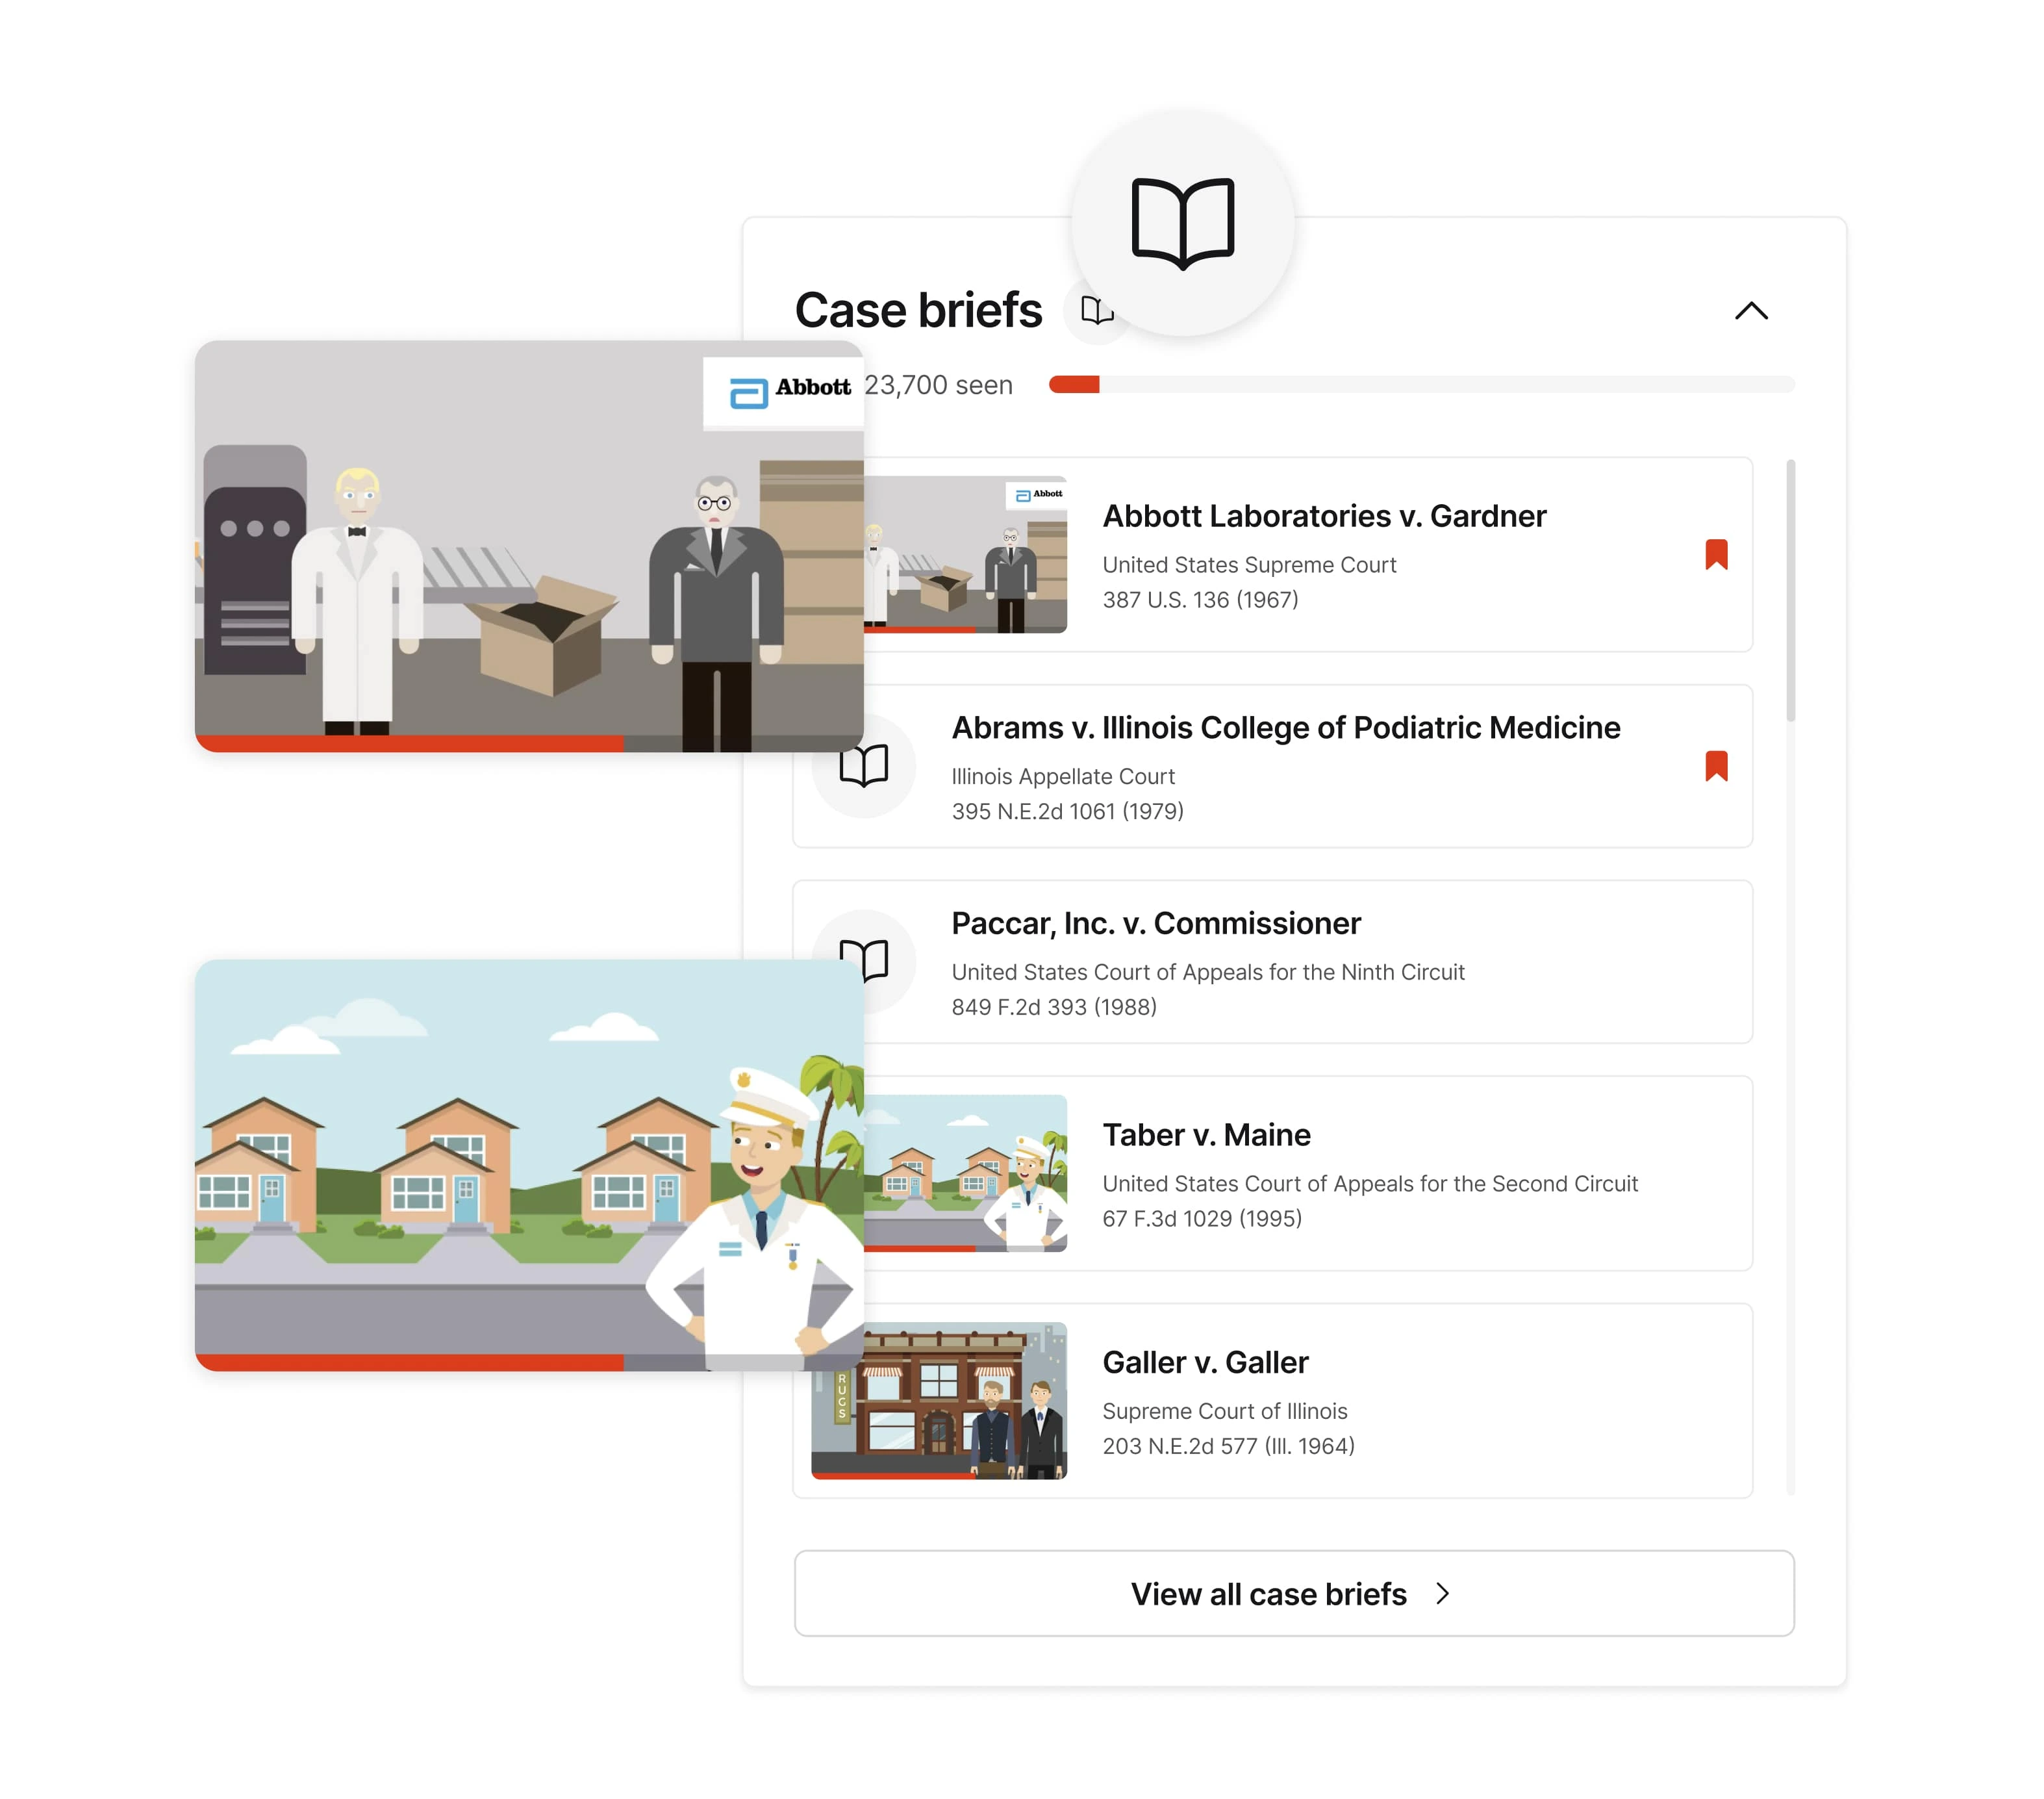Viewport: 2044px width, 1799px height.
Task: Open Paccar, Inc. v. Commissioner brief
Action: click(x=1155, y=923)
